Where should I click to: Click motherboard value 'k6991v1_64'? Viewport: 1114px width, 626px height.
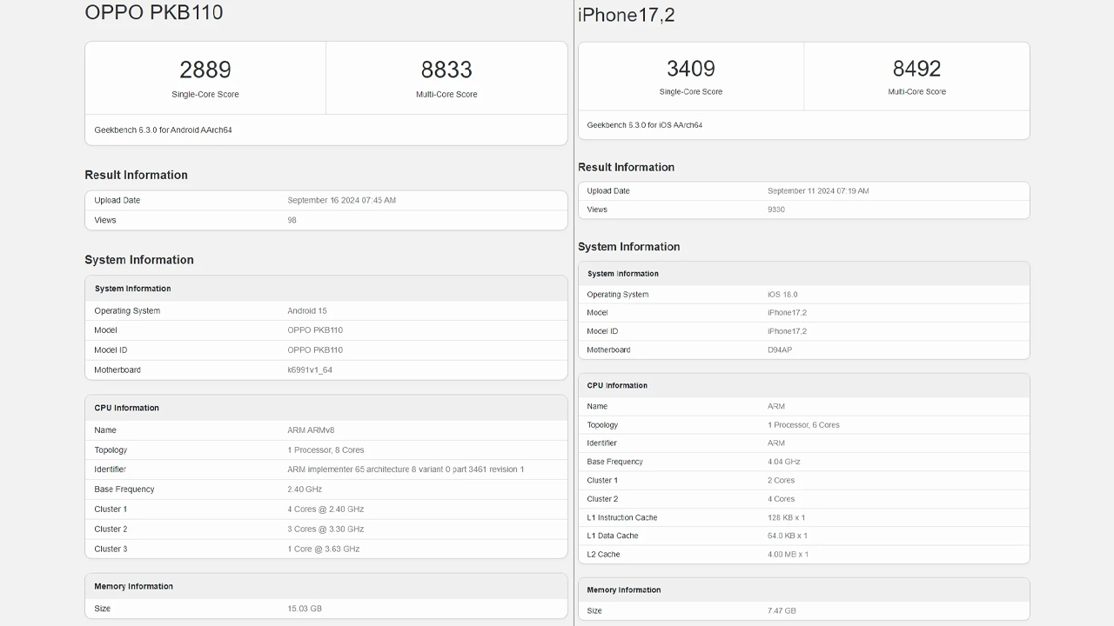(x=310, y=370)
